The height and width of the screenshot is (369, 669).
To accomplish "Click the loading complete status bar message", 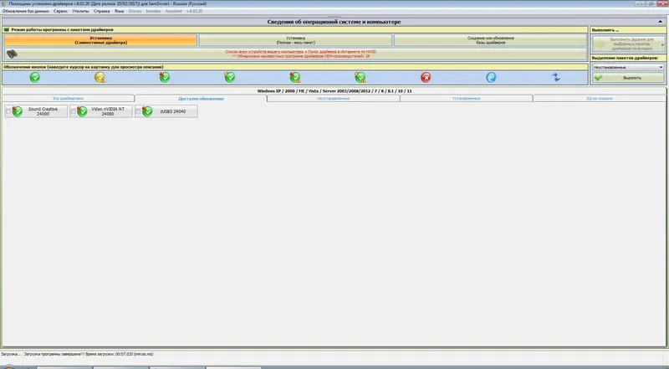I will click(89, 354).
